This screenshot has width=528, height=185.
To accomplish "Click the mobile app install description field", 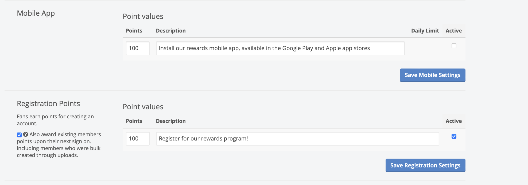I will click(280, 48).
